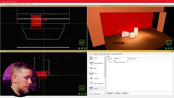Viewport: 174px width, 98px height.
Task: Select the Сцена по умолчанию row name
Action: click(119, 62)
